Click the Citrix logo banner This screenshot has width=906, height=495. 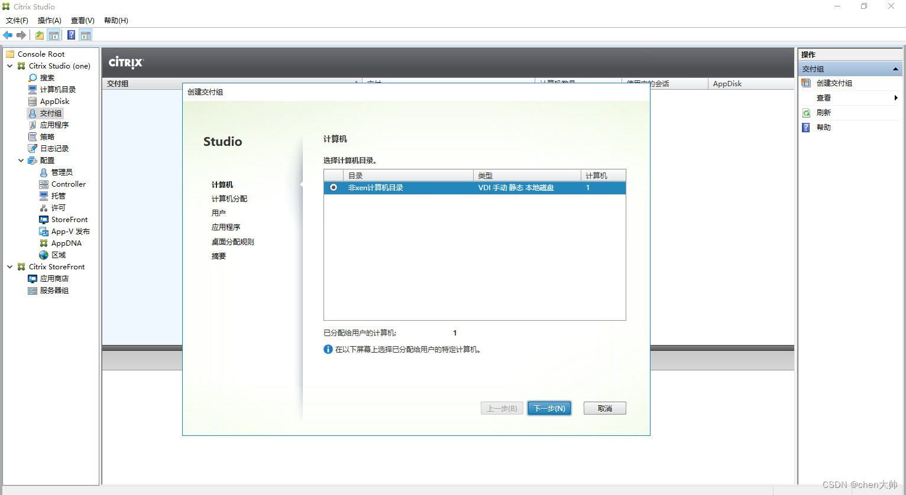coord(126,63)
